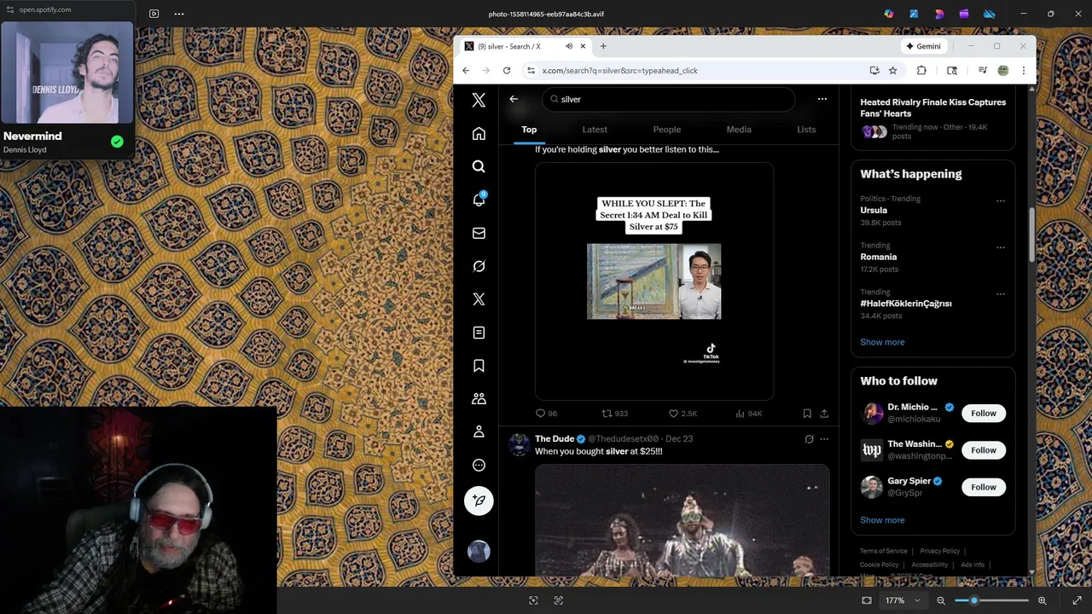The height and width of the screenshot is (614, 1092).
Task: Click the silver search input field
Action: pyautogui.click(x=669, y=99)
